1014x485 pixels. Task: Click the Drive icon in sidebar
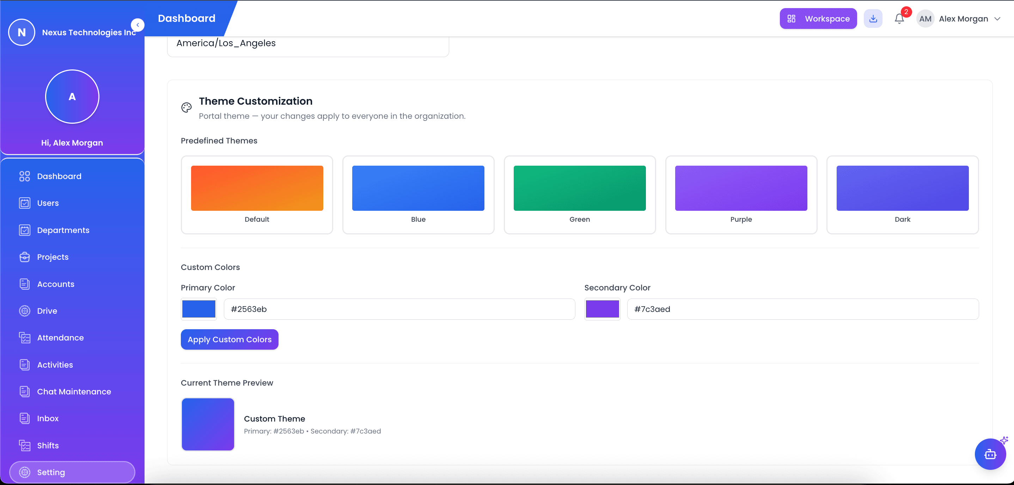pyautogui.click(x=24, y=311)
